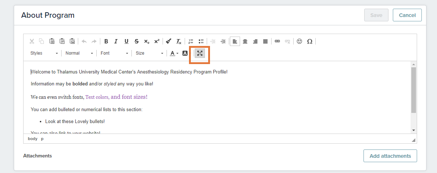Image resolution: width=437 pixels, height=173 pixels.
Task: Click the Paste clipboard icon
Action: click(52, 41)
